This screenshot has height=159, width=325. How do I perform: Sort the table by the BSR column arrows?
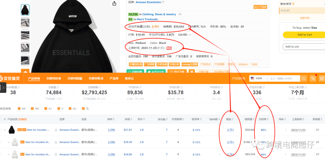113,119
